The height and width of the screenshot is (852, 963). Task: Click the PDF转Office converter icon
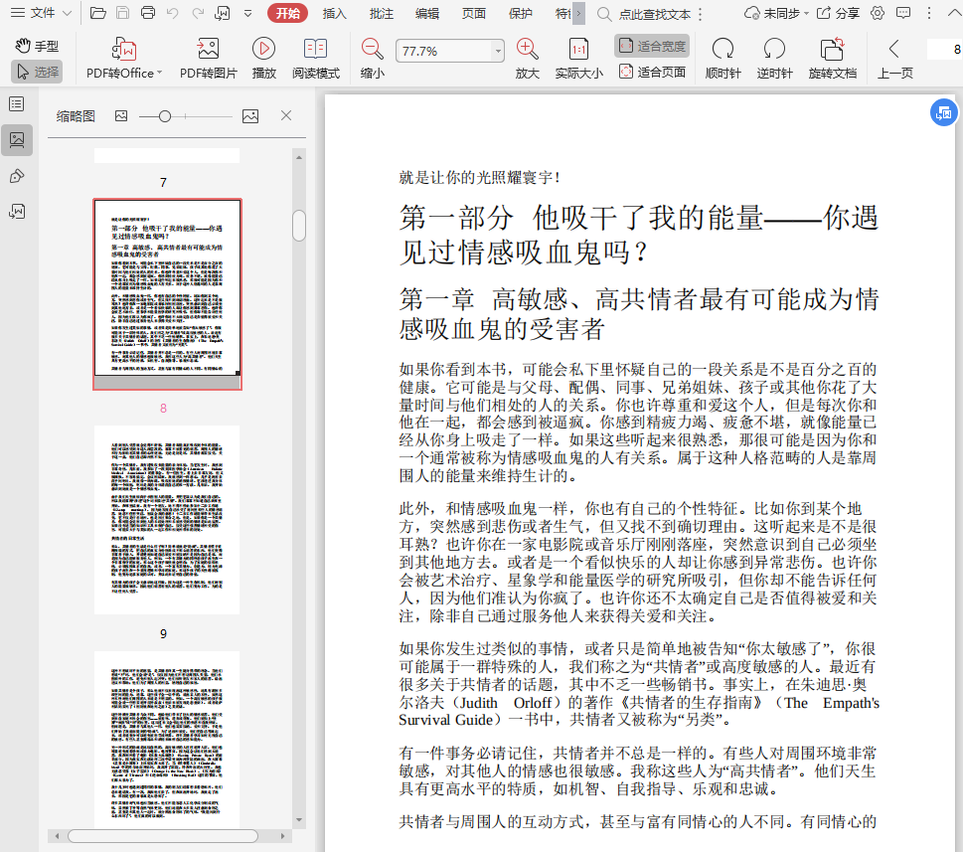tap(124, 50)
